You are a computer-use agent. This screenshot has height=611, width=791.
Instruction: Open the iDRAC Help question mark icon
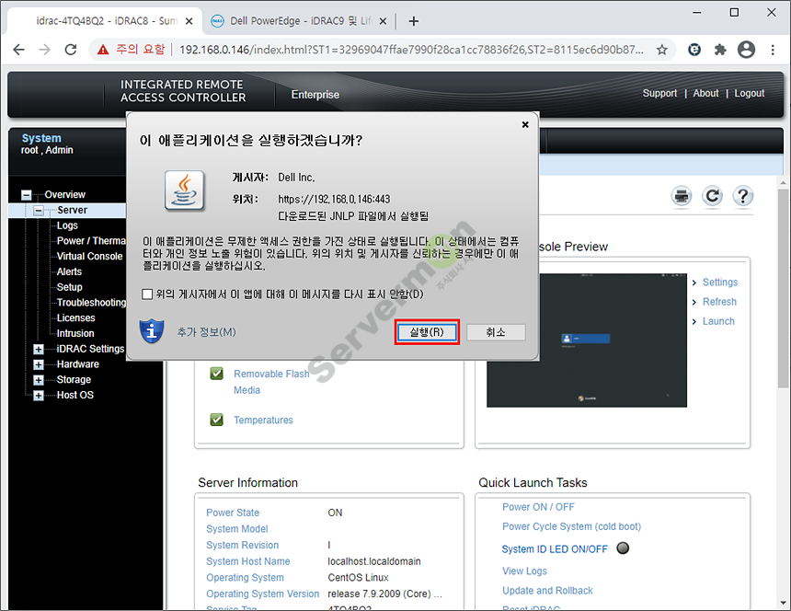(743, 196)
